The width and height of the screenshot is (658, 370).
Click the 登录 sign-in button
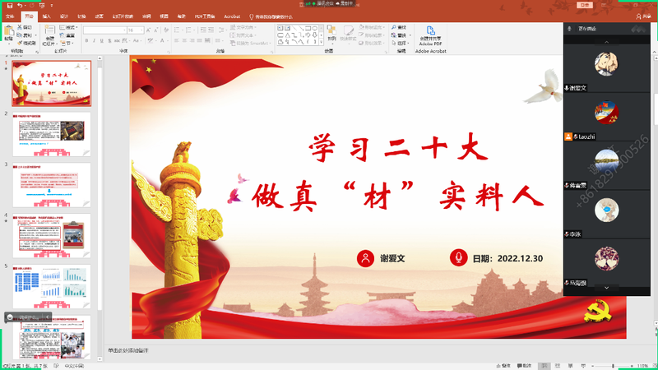pyautogui.click(x=585, y=4)
